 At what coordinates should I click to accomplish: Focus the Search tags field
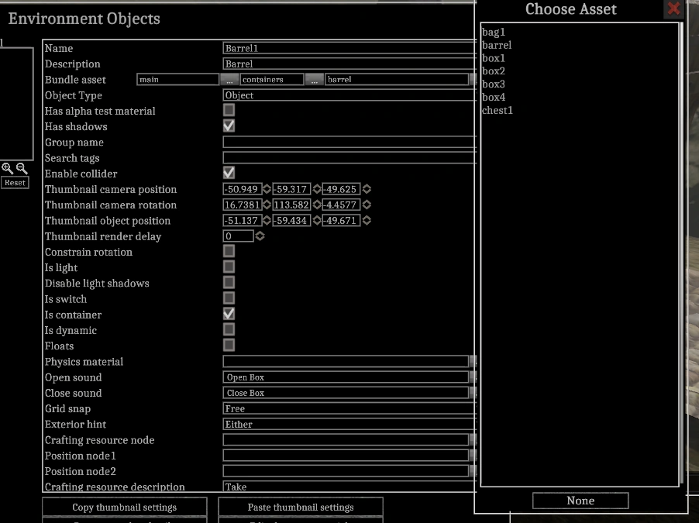click(349, 158)
